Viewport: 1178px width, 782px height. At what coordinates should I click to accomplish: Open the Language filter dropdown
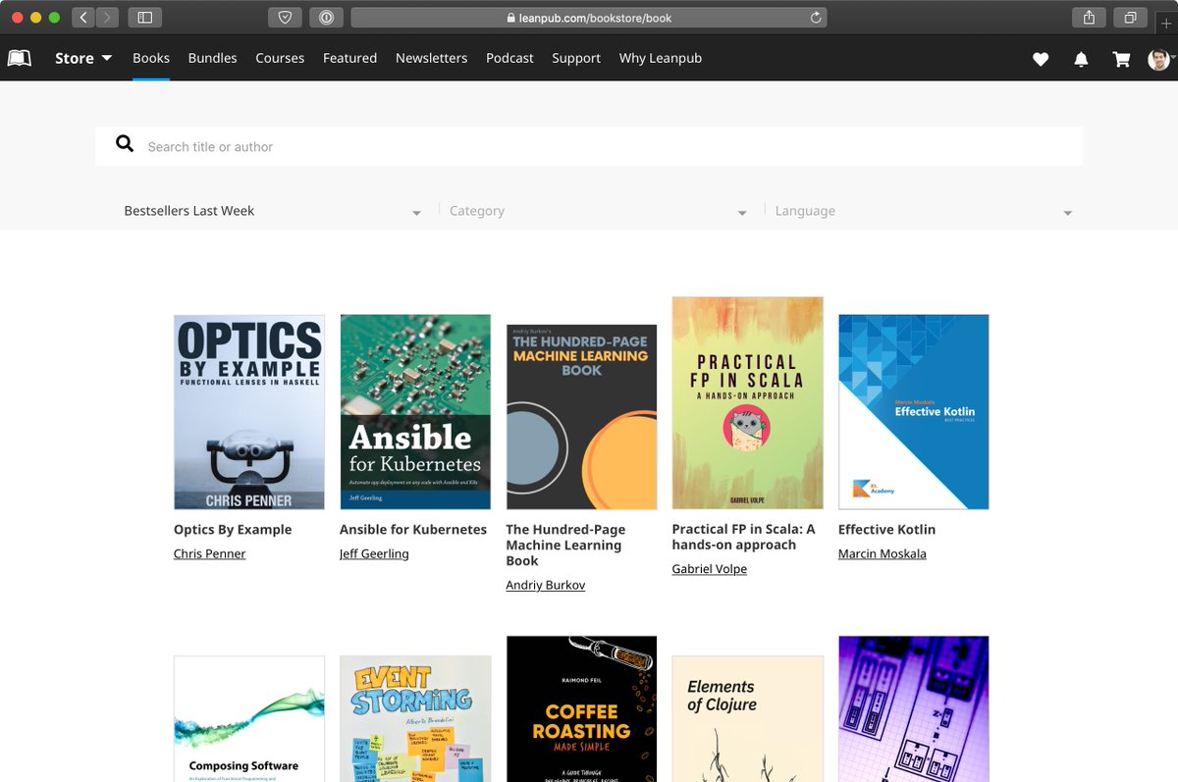924,211
